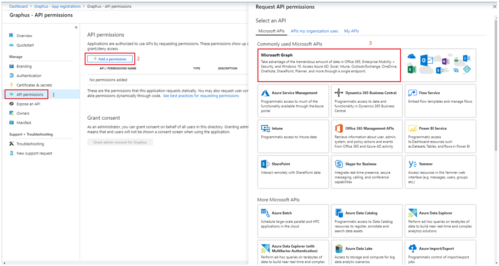Image resolution: width=499 pixels, height=266 pixels.
Task: Click the Owners icon
Action: click(x=11, y=113)
